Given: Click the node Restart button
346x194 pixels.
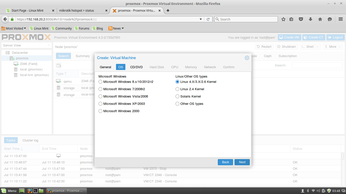Looking at the screenshot, I should coord(264,47).
